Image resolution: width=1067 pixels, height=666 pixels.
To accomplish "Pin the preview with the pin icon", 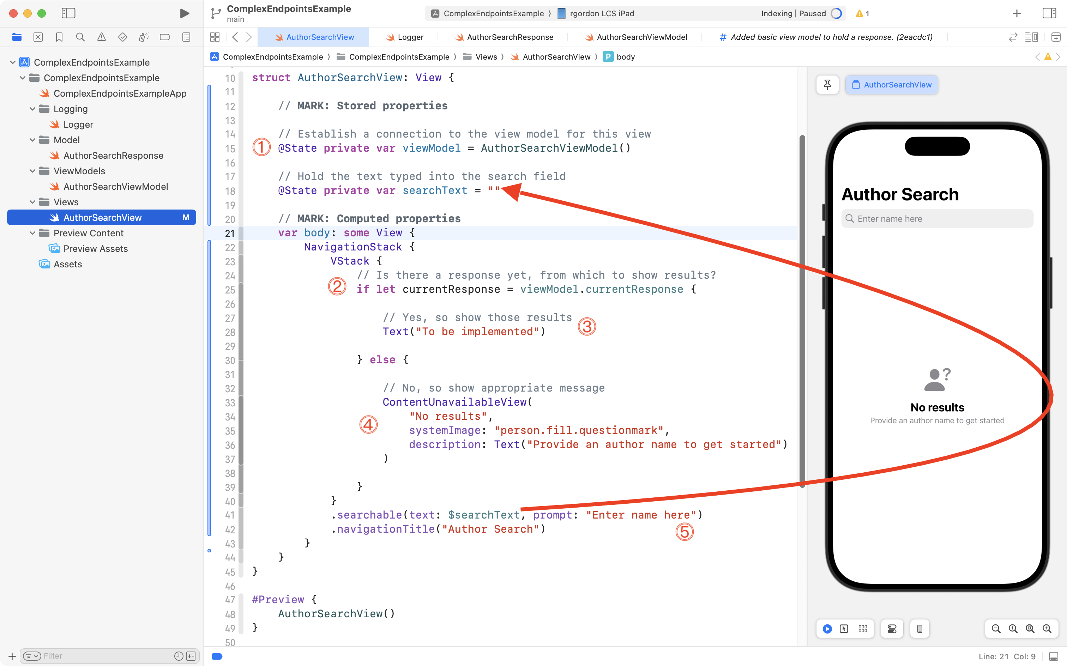I will 827,85.
